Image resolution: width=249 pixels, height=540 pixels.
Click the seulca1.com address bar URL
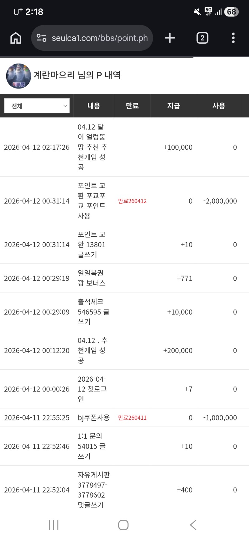[x=100, y=38]
